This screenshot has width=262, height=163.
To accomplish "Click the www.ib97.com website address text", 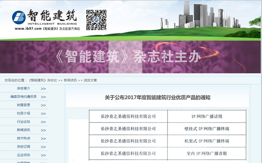I will [x=28, y=29].
